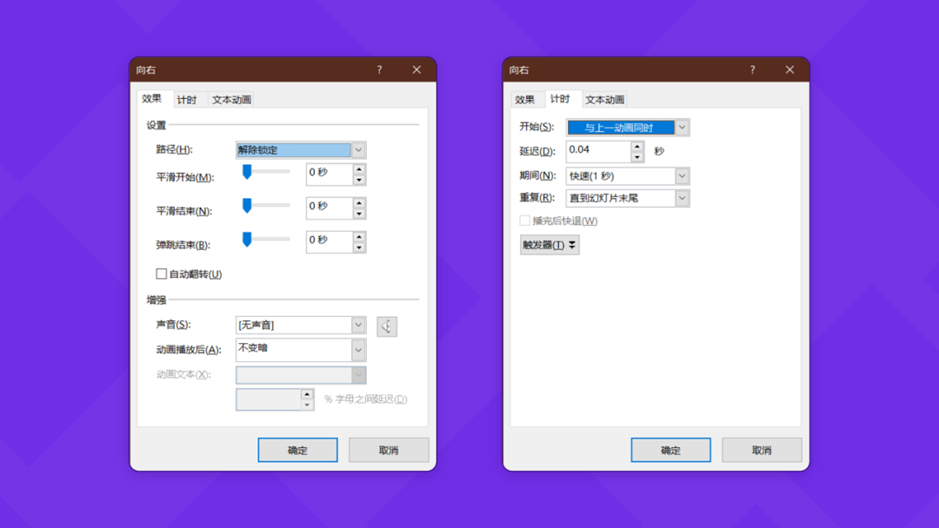Click the 延迟 field showing 0.04
939x528 pixels.
[x=597, y=151]
